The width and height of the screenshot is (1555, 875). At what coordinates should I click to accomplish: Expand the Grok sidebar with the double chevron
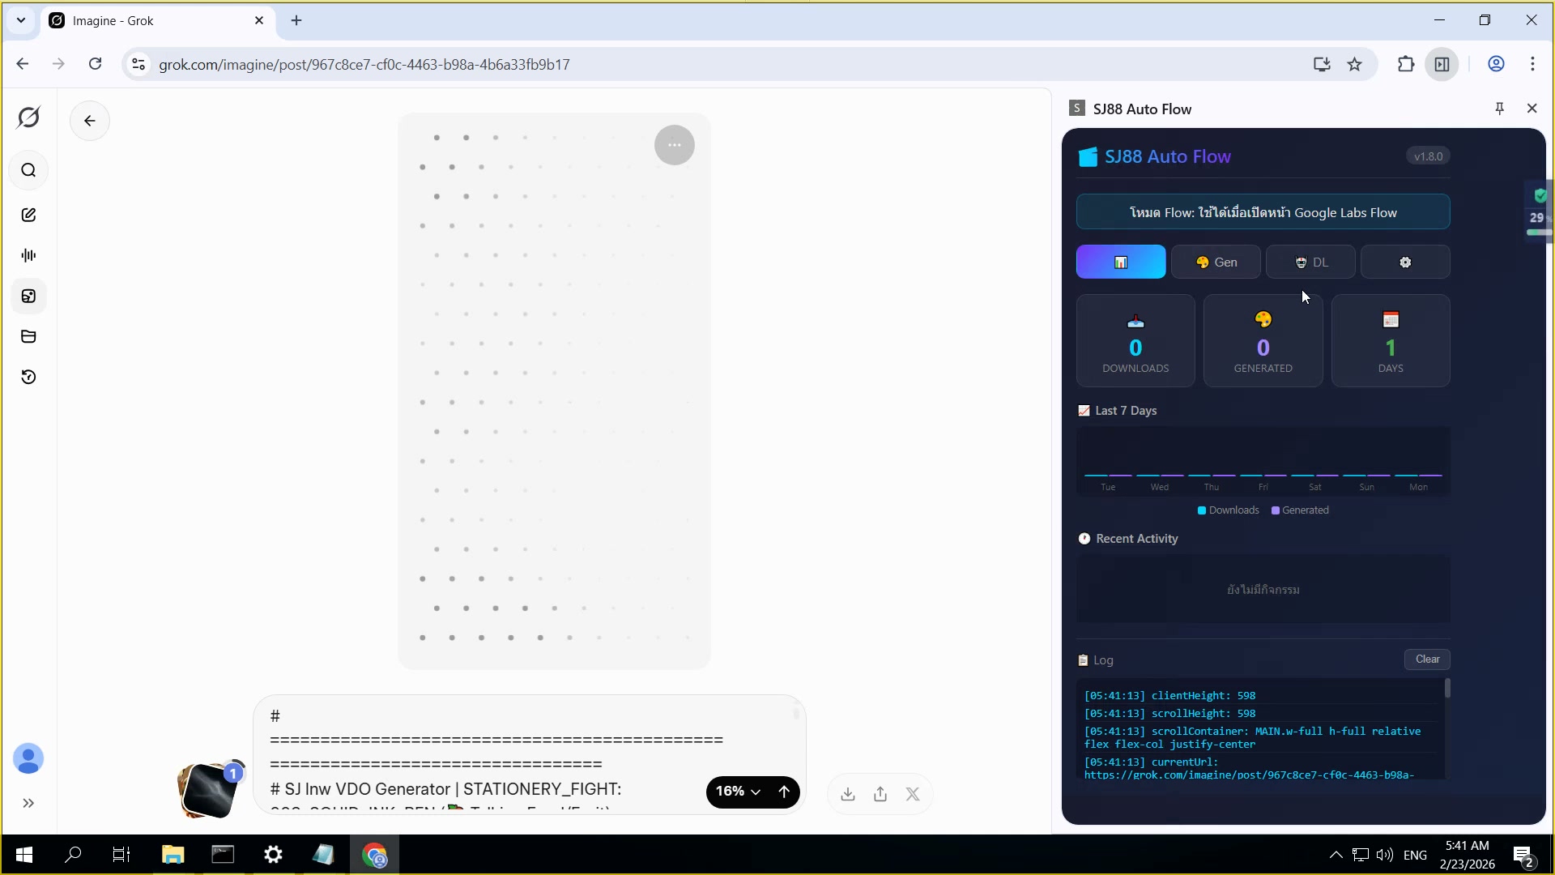click(x=28, y=803)
